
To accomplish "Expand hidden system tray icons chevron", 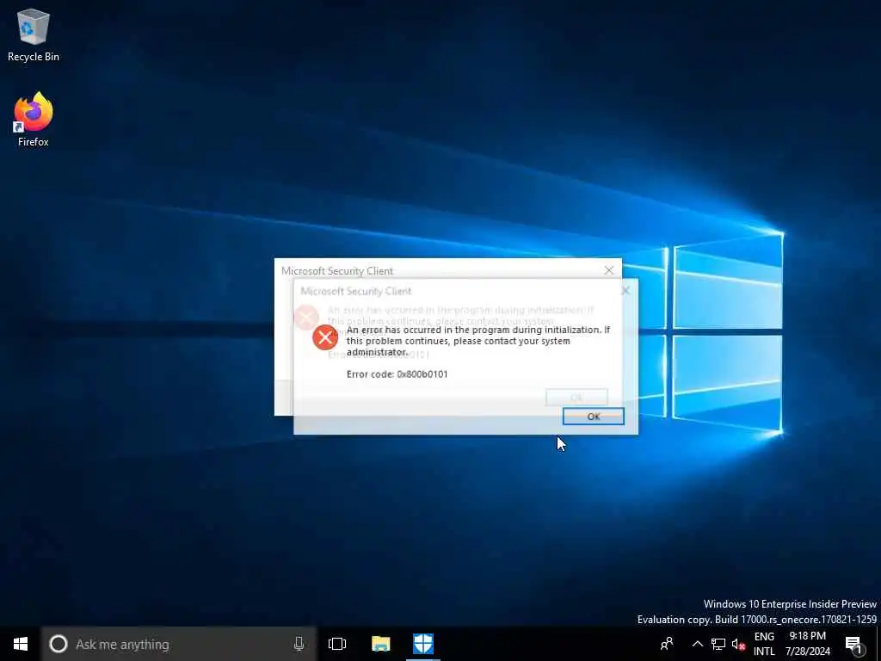I will [x=697, y=644].
